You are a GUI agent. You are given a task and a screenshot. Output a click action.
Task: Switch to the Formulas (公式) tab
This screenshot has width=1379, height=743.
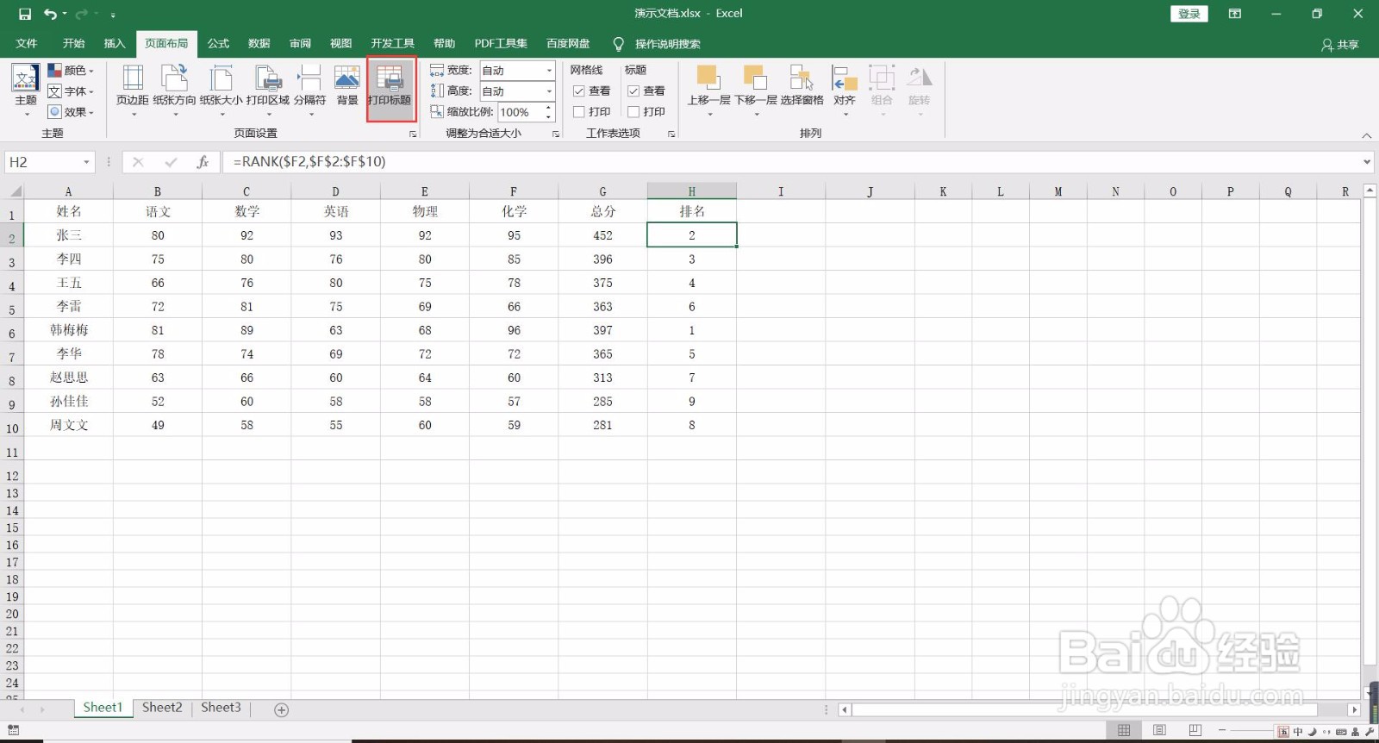coord(218,44)
